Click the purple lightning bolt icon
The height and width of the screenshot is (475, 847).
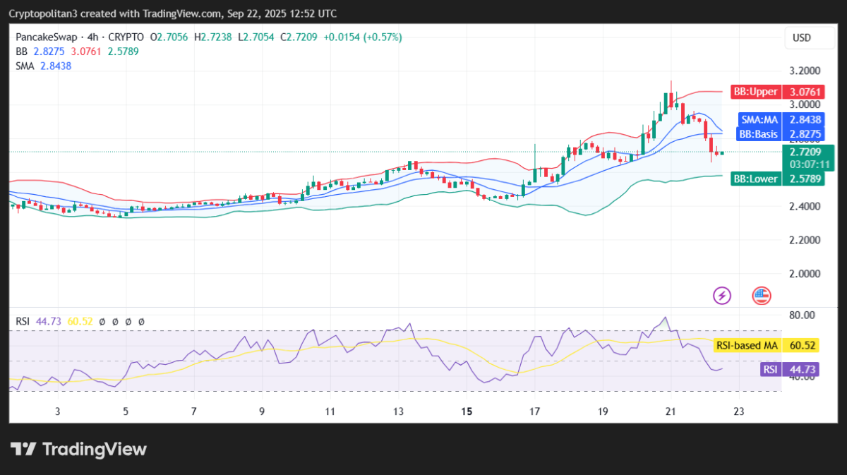click(x=722, y=295)
